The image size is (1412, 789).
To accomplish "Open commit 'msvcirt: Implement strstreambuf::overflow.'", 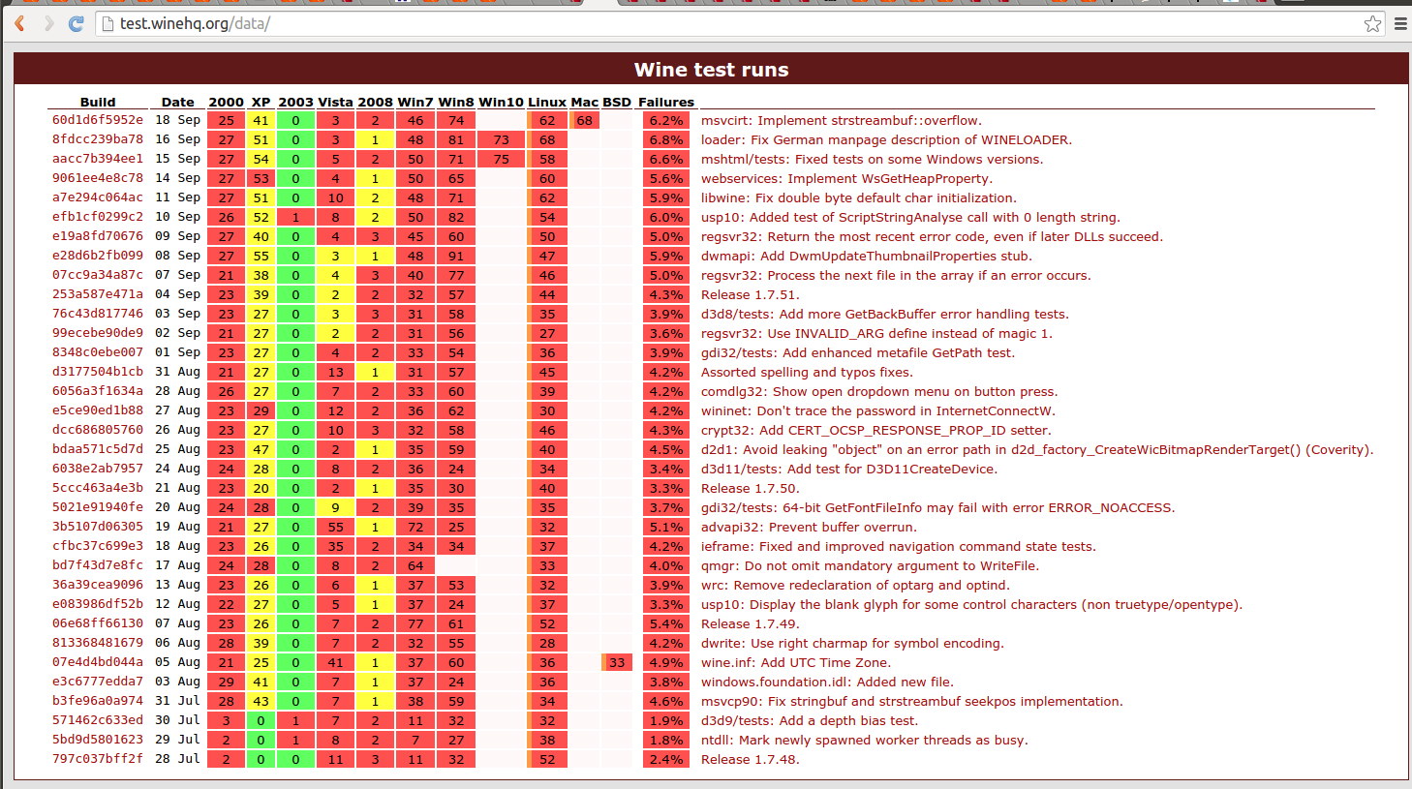I will pos(842,121).
